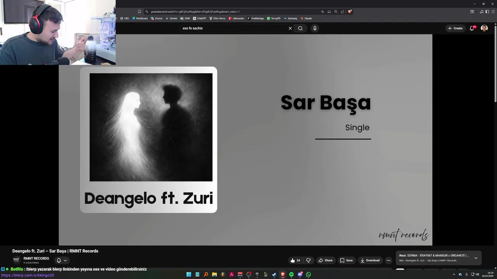The width and height of the screenshot is (497, 279).
Task: Open the blerp.com link in chat overlay
Action: click(28, 275)
